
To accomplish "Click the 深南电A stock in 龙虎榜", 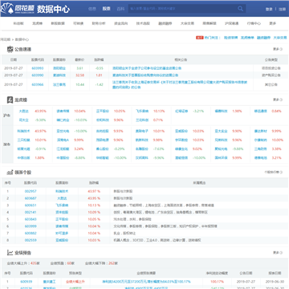I will pyautogui.click(x=62, y=140).
